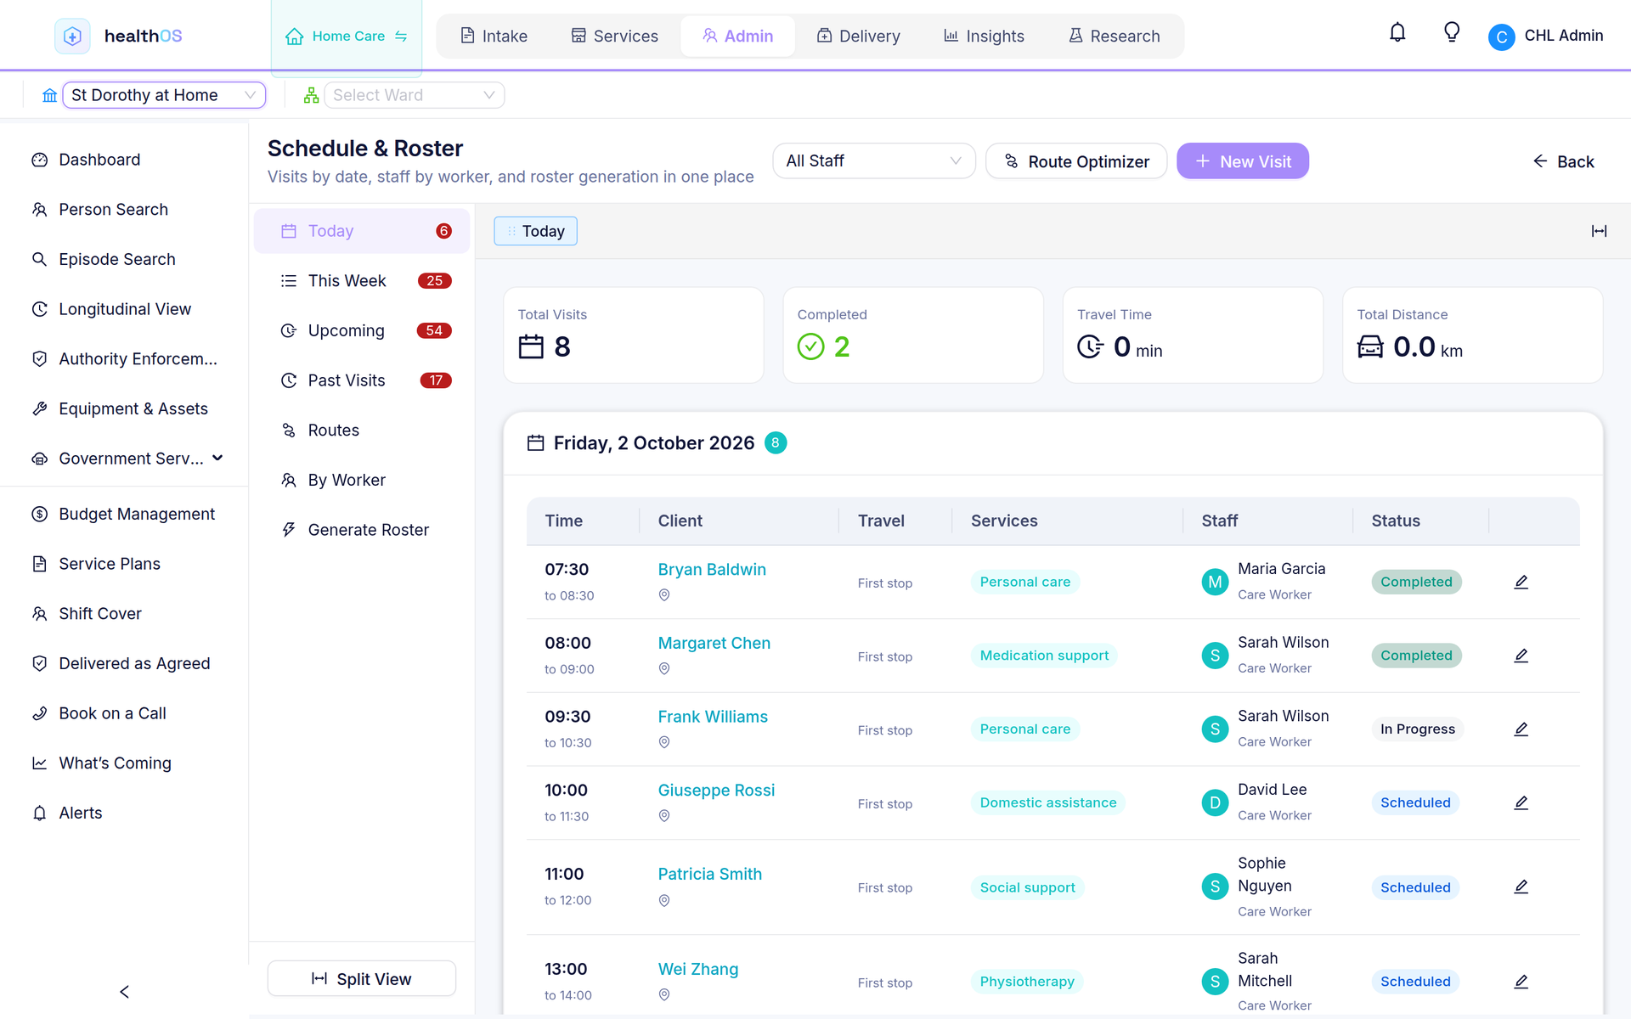Viewport: 1631px width, 1019px height.
Task: Open the Route Optimizer
Action: 1076,161
